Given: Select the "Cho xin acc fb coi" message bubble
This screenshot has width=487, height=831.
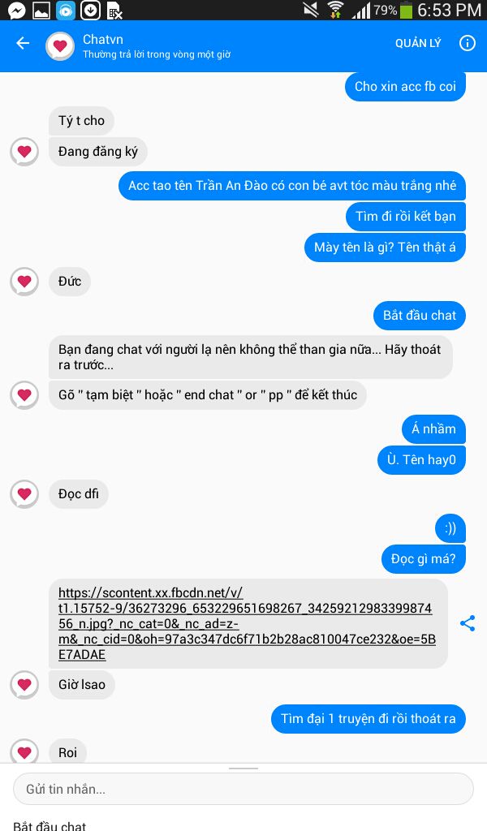Looking at the screenshot, I should click(405, 86).
